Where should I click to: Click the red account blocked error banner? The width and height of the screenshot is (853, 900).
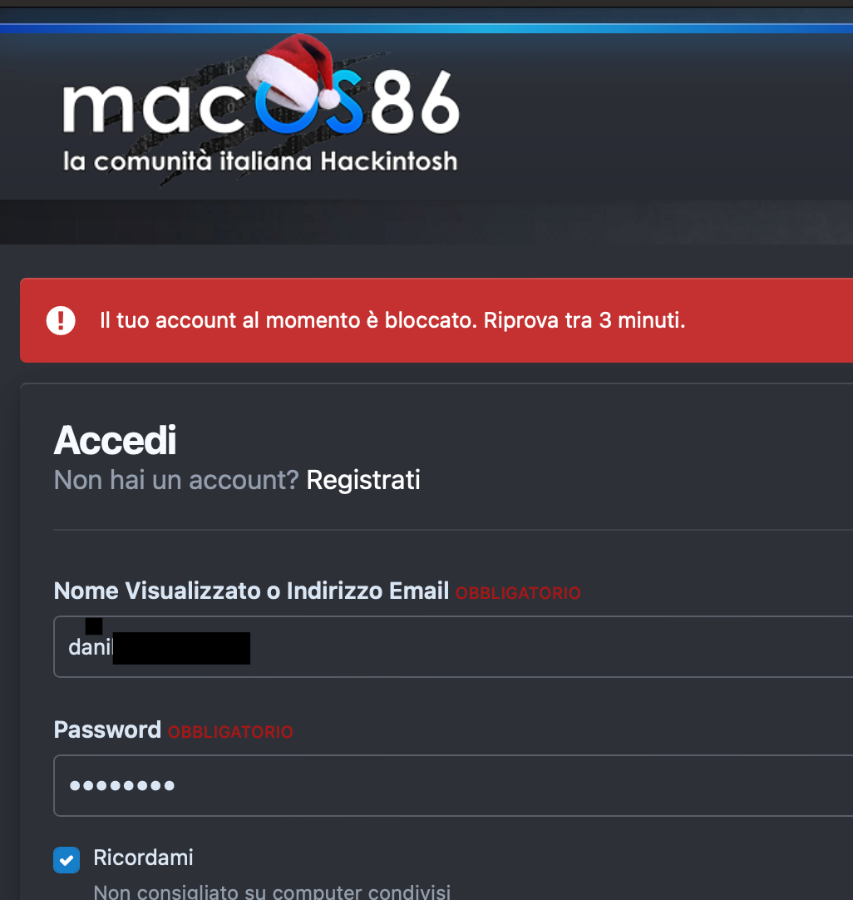click(x=748, y=320)
